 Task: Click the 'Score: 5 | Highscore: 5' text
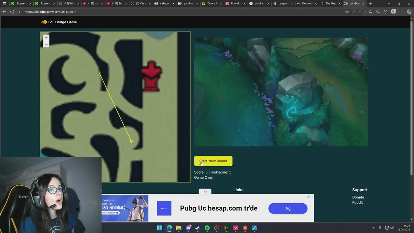[212, 172]
